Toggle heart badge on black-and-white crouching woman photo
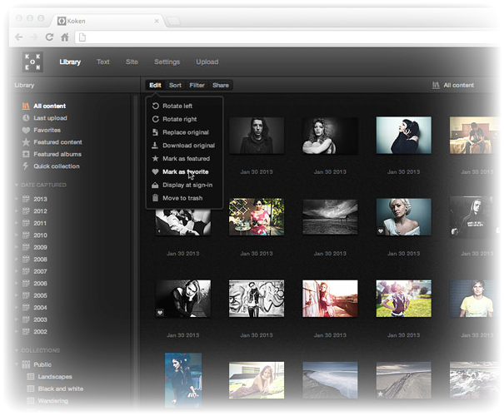504x416 pixels. (x=160, y=312)
